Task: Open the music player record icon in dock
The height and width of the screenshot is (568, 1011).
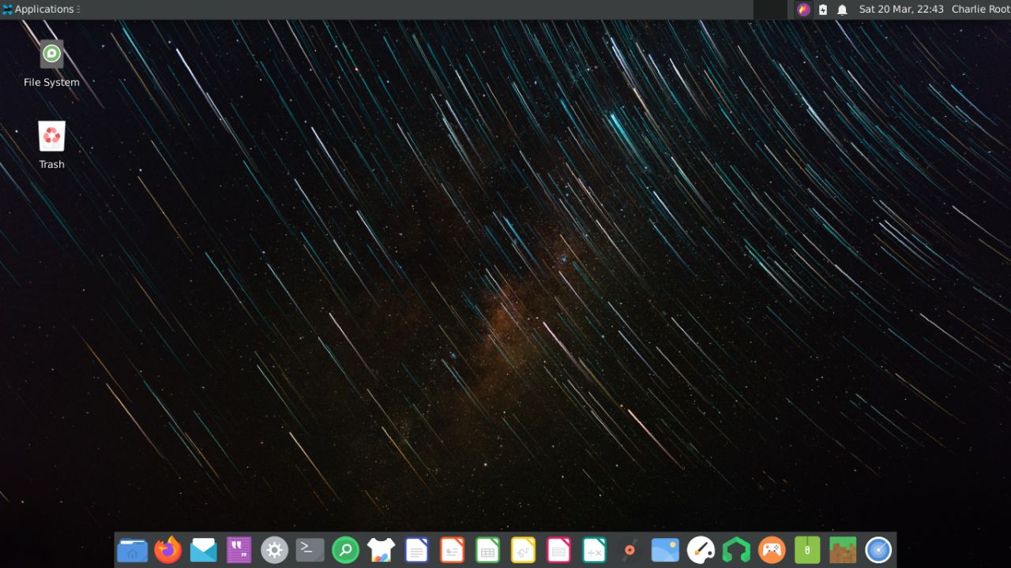Action: point(630,550)
